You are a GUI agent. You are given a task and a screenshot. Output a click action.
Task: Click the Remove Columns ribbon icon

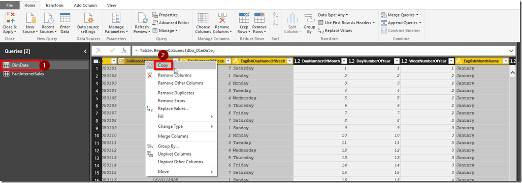click(222, 18)
